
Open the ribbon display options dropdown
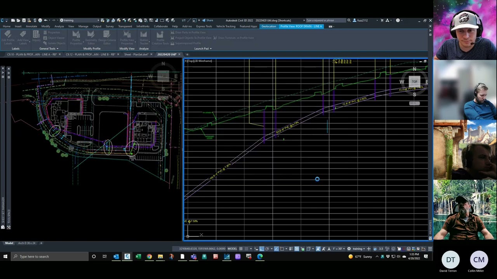point(330,26)
